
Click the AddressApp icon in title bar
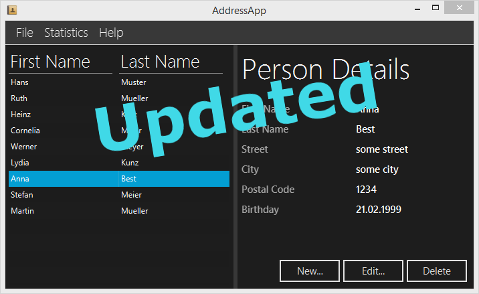12,10
